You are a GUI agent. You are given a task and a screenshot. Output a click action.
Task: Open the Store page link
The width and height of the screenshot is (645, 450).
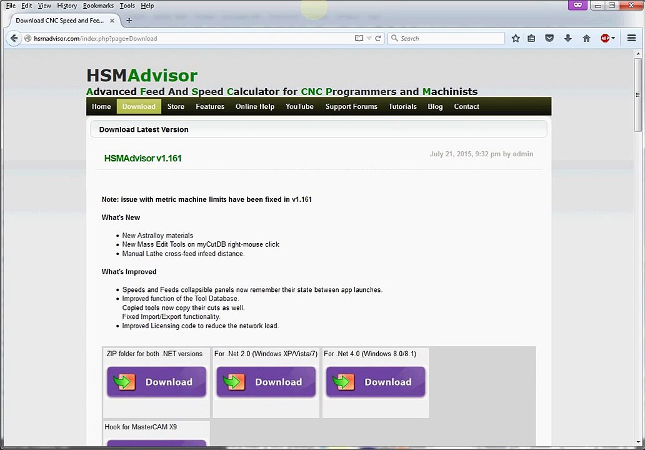click(x=176, y=106)
